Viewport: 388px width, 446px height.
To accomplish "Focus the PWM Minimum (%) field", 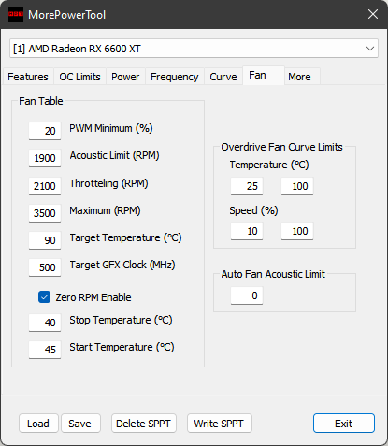I will (x=45, y=131).
